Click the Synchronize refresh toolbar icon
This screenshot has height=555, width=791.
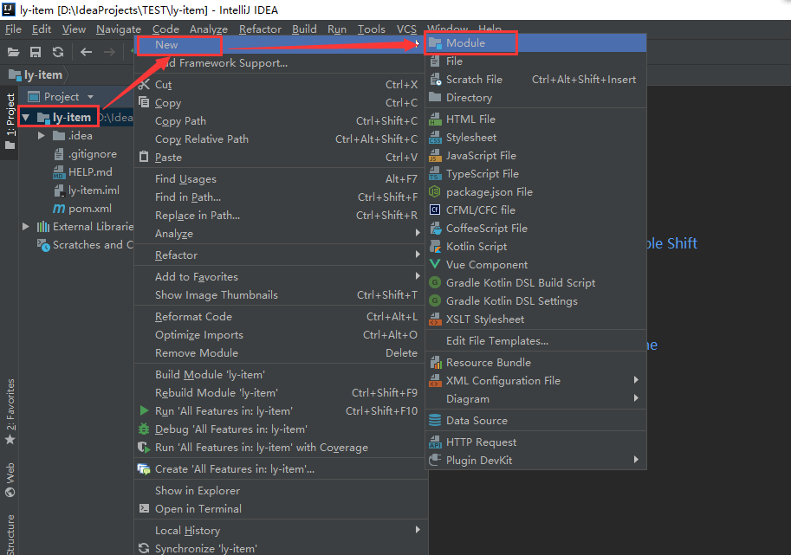point(58,52)
